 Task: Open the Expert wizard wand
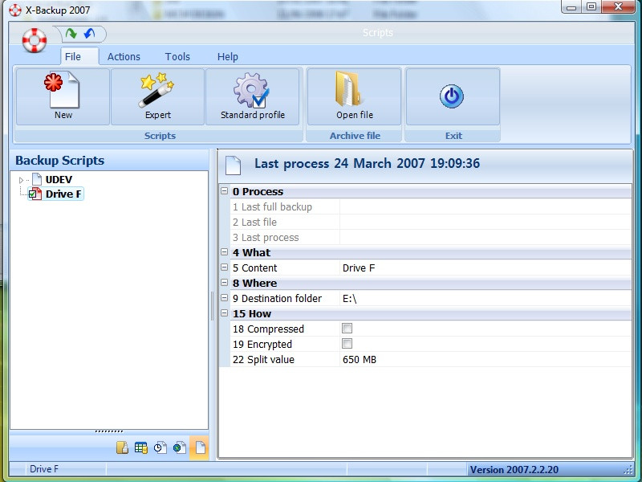pos(157,96)
